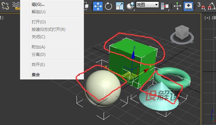Click the Select and Place tool
The image size is (216, 125).
pyautogui.click(x=131, y=6)
